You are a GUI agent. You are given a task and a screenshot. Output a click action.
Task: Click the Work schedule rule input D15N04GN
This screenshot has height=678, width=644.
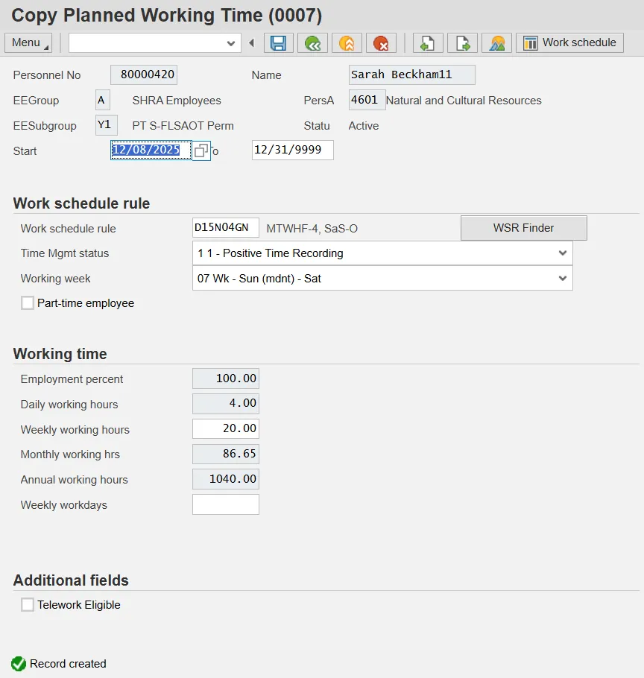tap(226, 227)
